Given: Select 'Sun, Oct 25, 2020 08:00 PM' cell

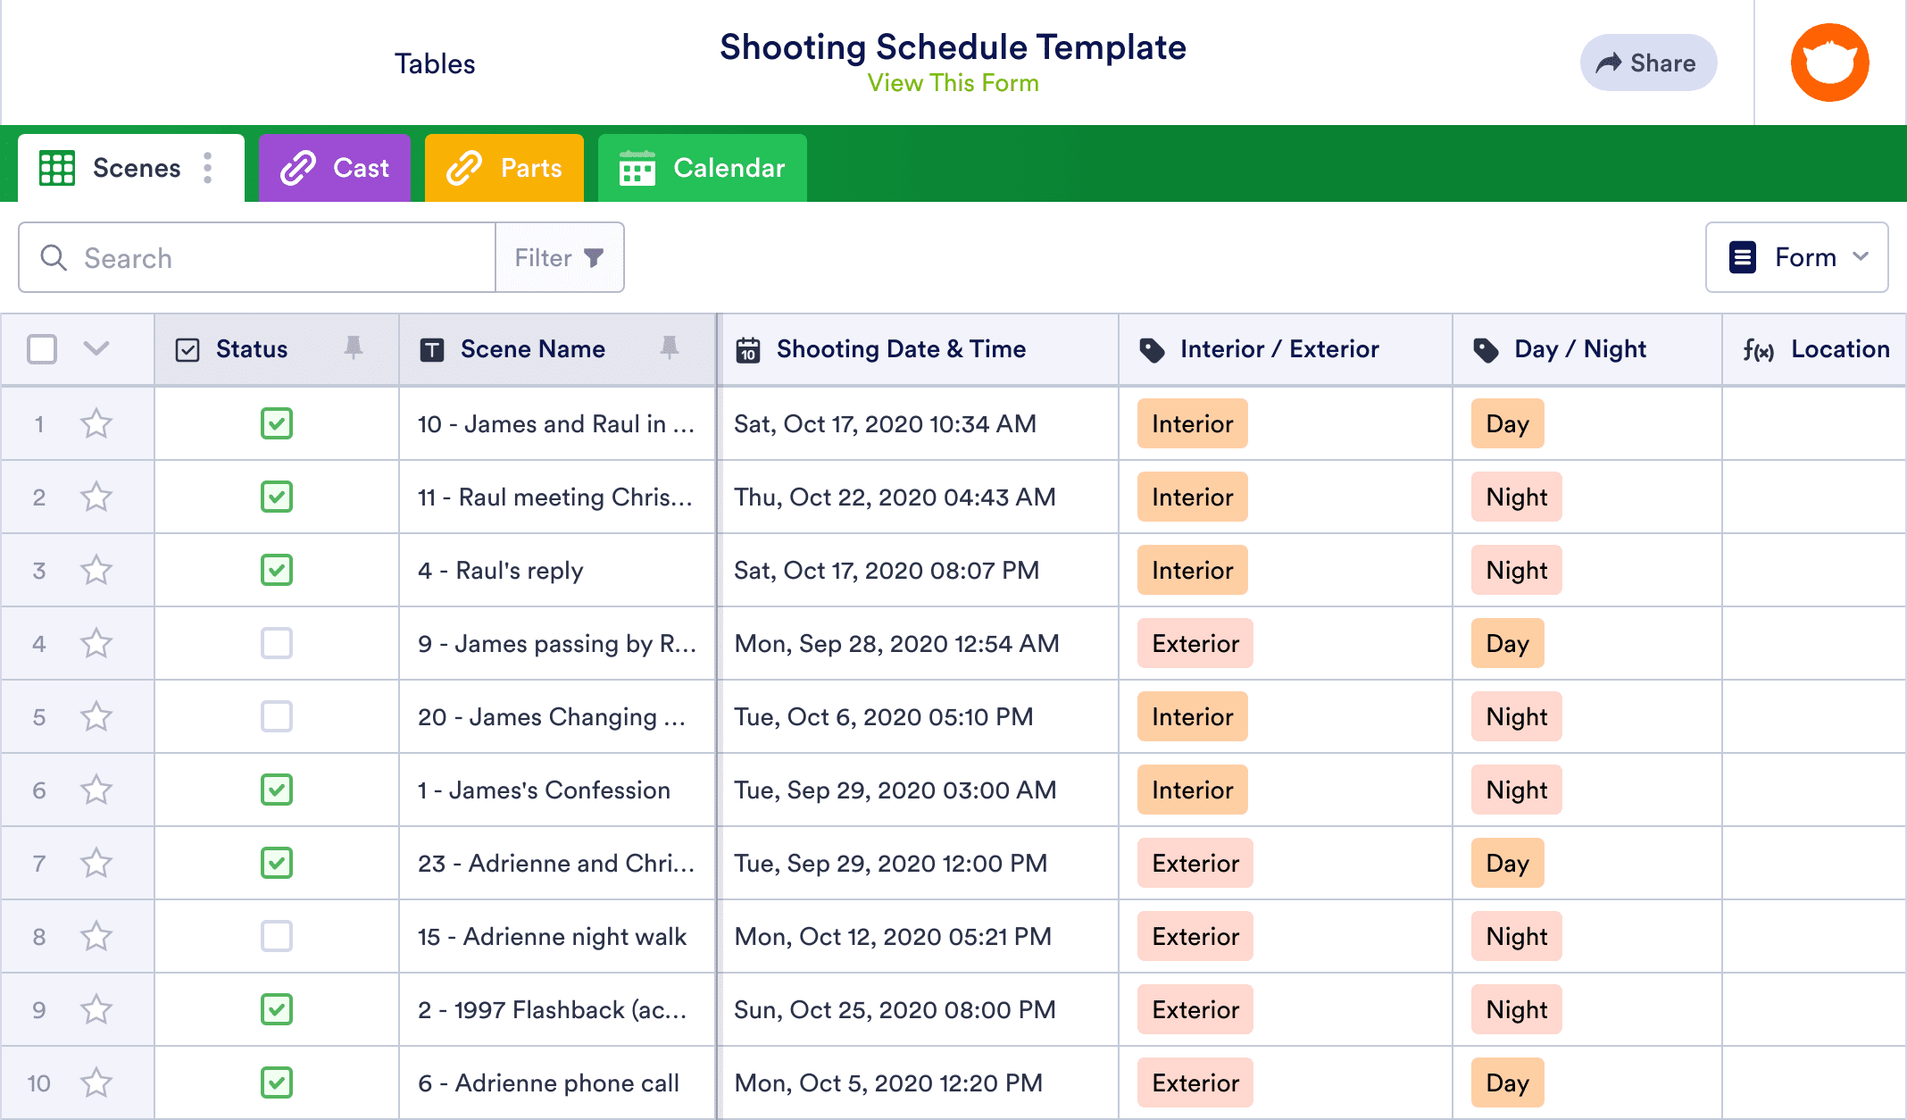Looking at the screenshot, I should tap(919, 1009).
